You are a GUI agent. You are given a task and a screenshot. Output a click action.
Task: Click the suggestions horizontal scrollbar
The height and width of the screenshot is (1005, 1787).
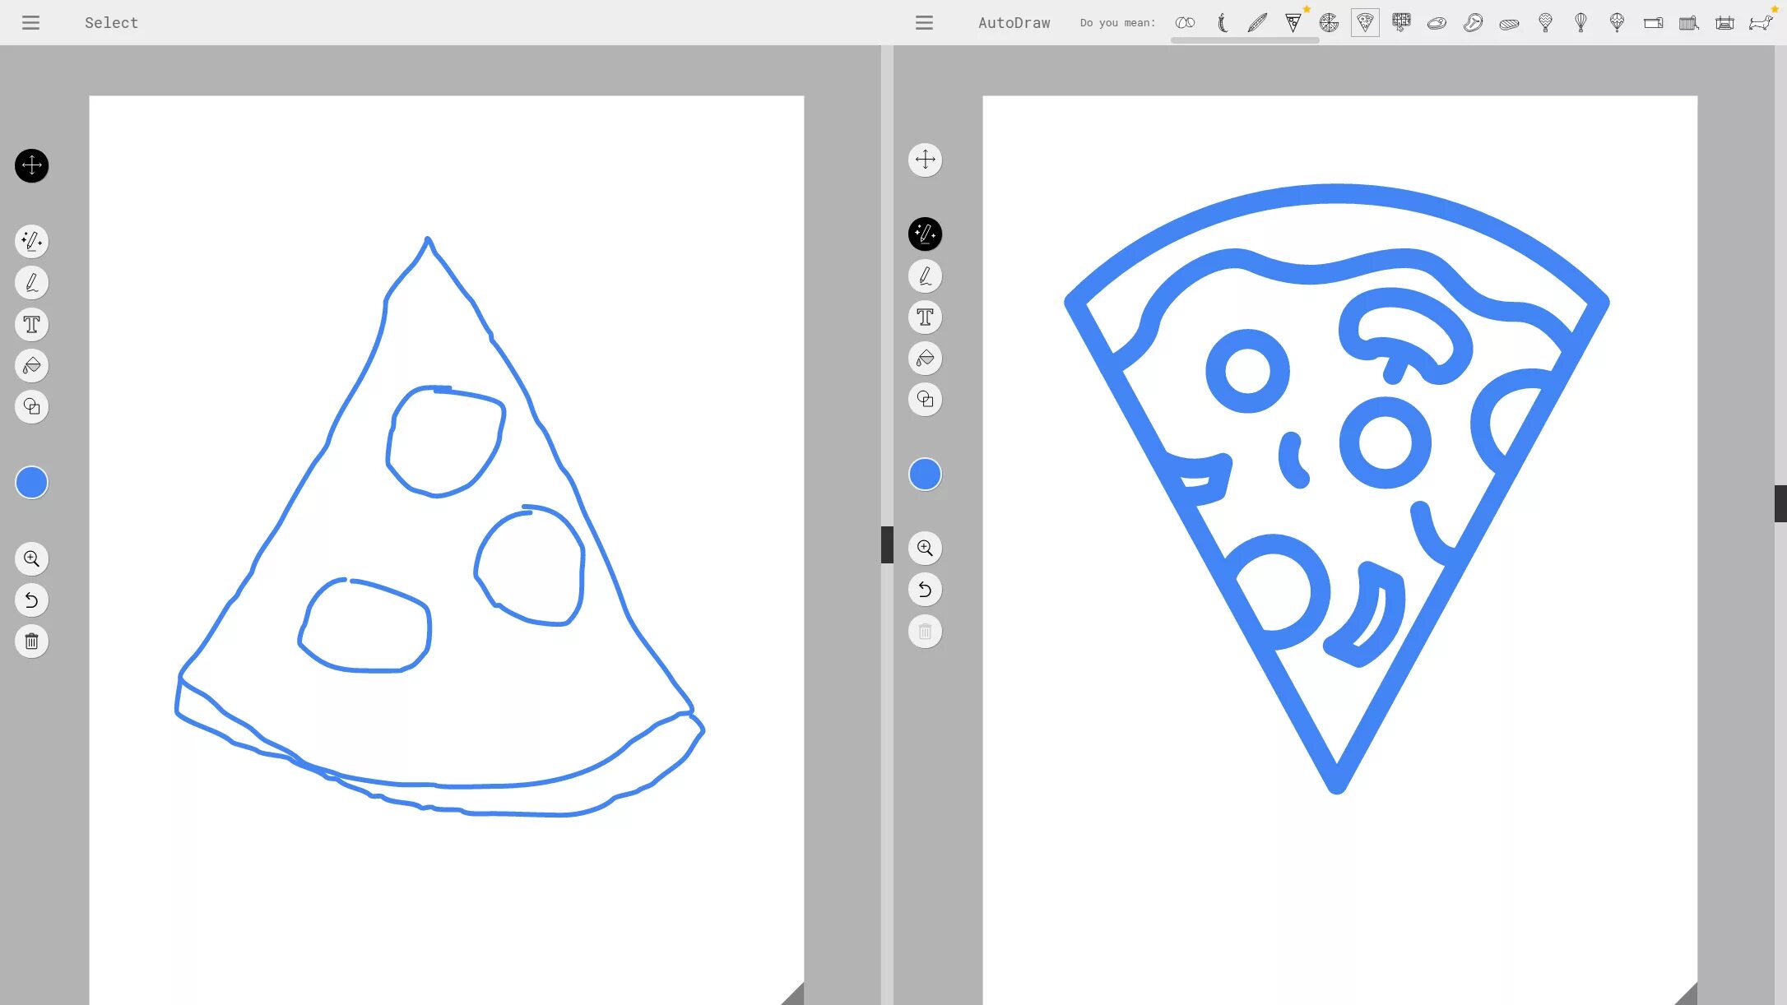tap(1244, 40)
